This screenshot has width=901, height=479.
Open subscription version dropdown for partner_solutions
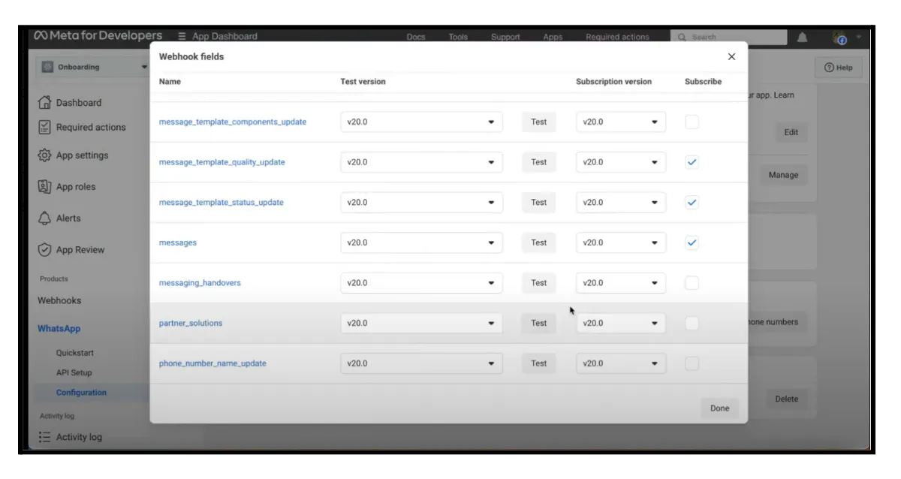(x=620, y=323)
